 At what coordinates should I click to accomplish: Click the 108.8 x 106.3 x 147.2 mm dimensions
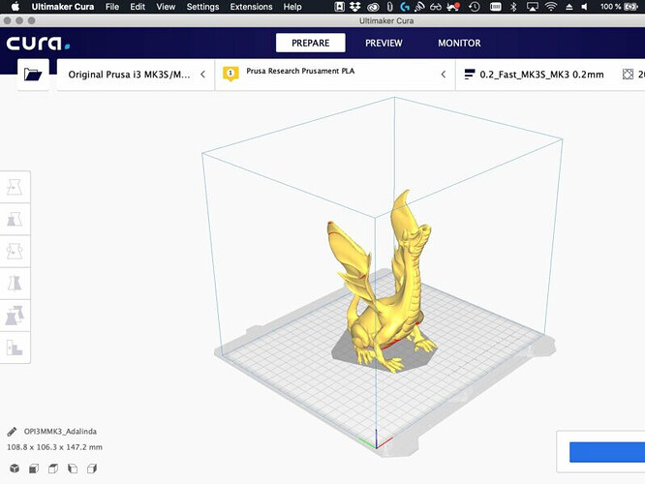point(54,447)
